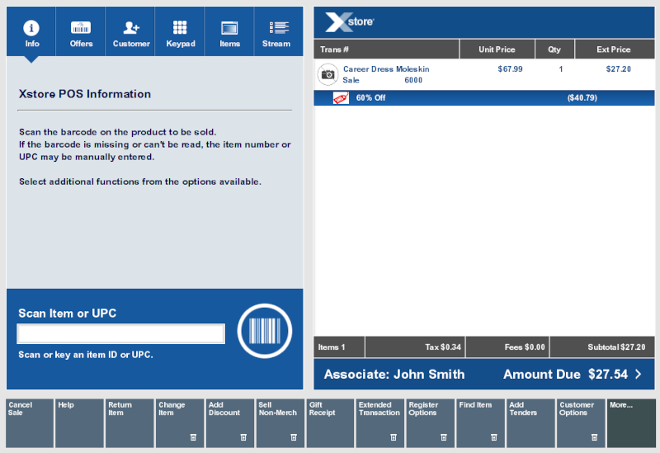This screenshot has height=453, width=660.
Task: Cancel the sale
Action: [30, 423]
